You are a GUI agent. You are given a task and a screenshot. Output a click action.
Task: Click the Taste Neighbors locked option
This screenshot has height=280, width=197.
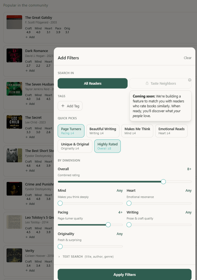click(160, 83)
